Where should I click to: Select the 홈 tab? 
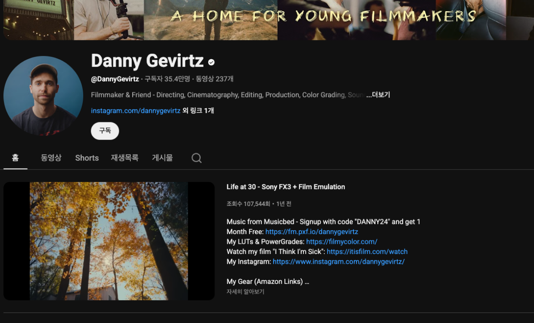pyautogui.click(x=15, y=158)
